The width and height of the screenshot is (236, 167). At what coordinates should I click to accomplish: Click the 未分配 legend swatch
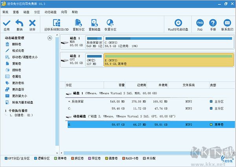click(144, 158)
